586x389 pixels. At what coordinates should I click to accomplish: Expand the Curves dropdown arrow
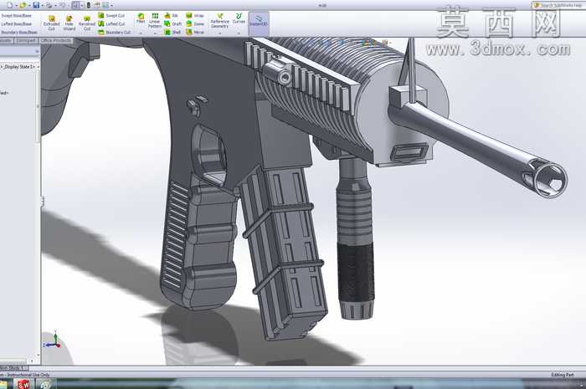[239, 33]
